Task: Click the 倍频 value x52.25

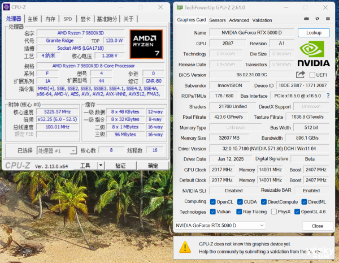Action: pyautogui.click(x=57, y=119)
